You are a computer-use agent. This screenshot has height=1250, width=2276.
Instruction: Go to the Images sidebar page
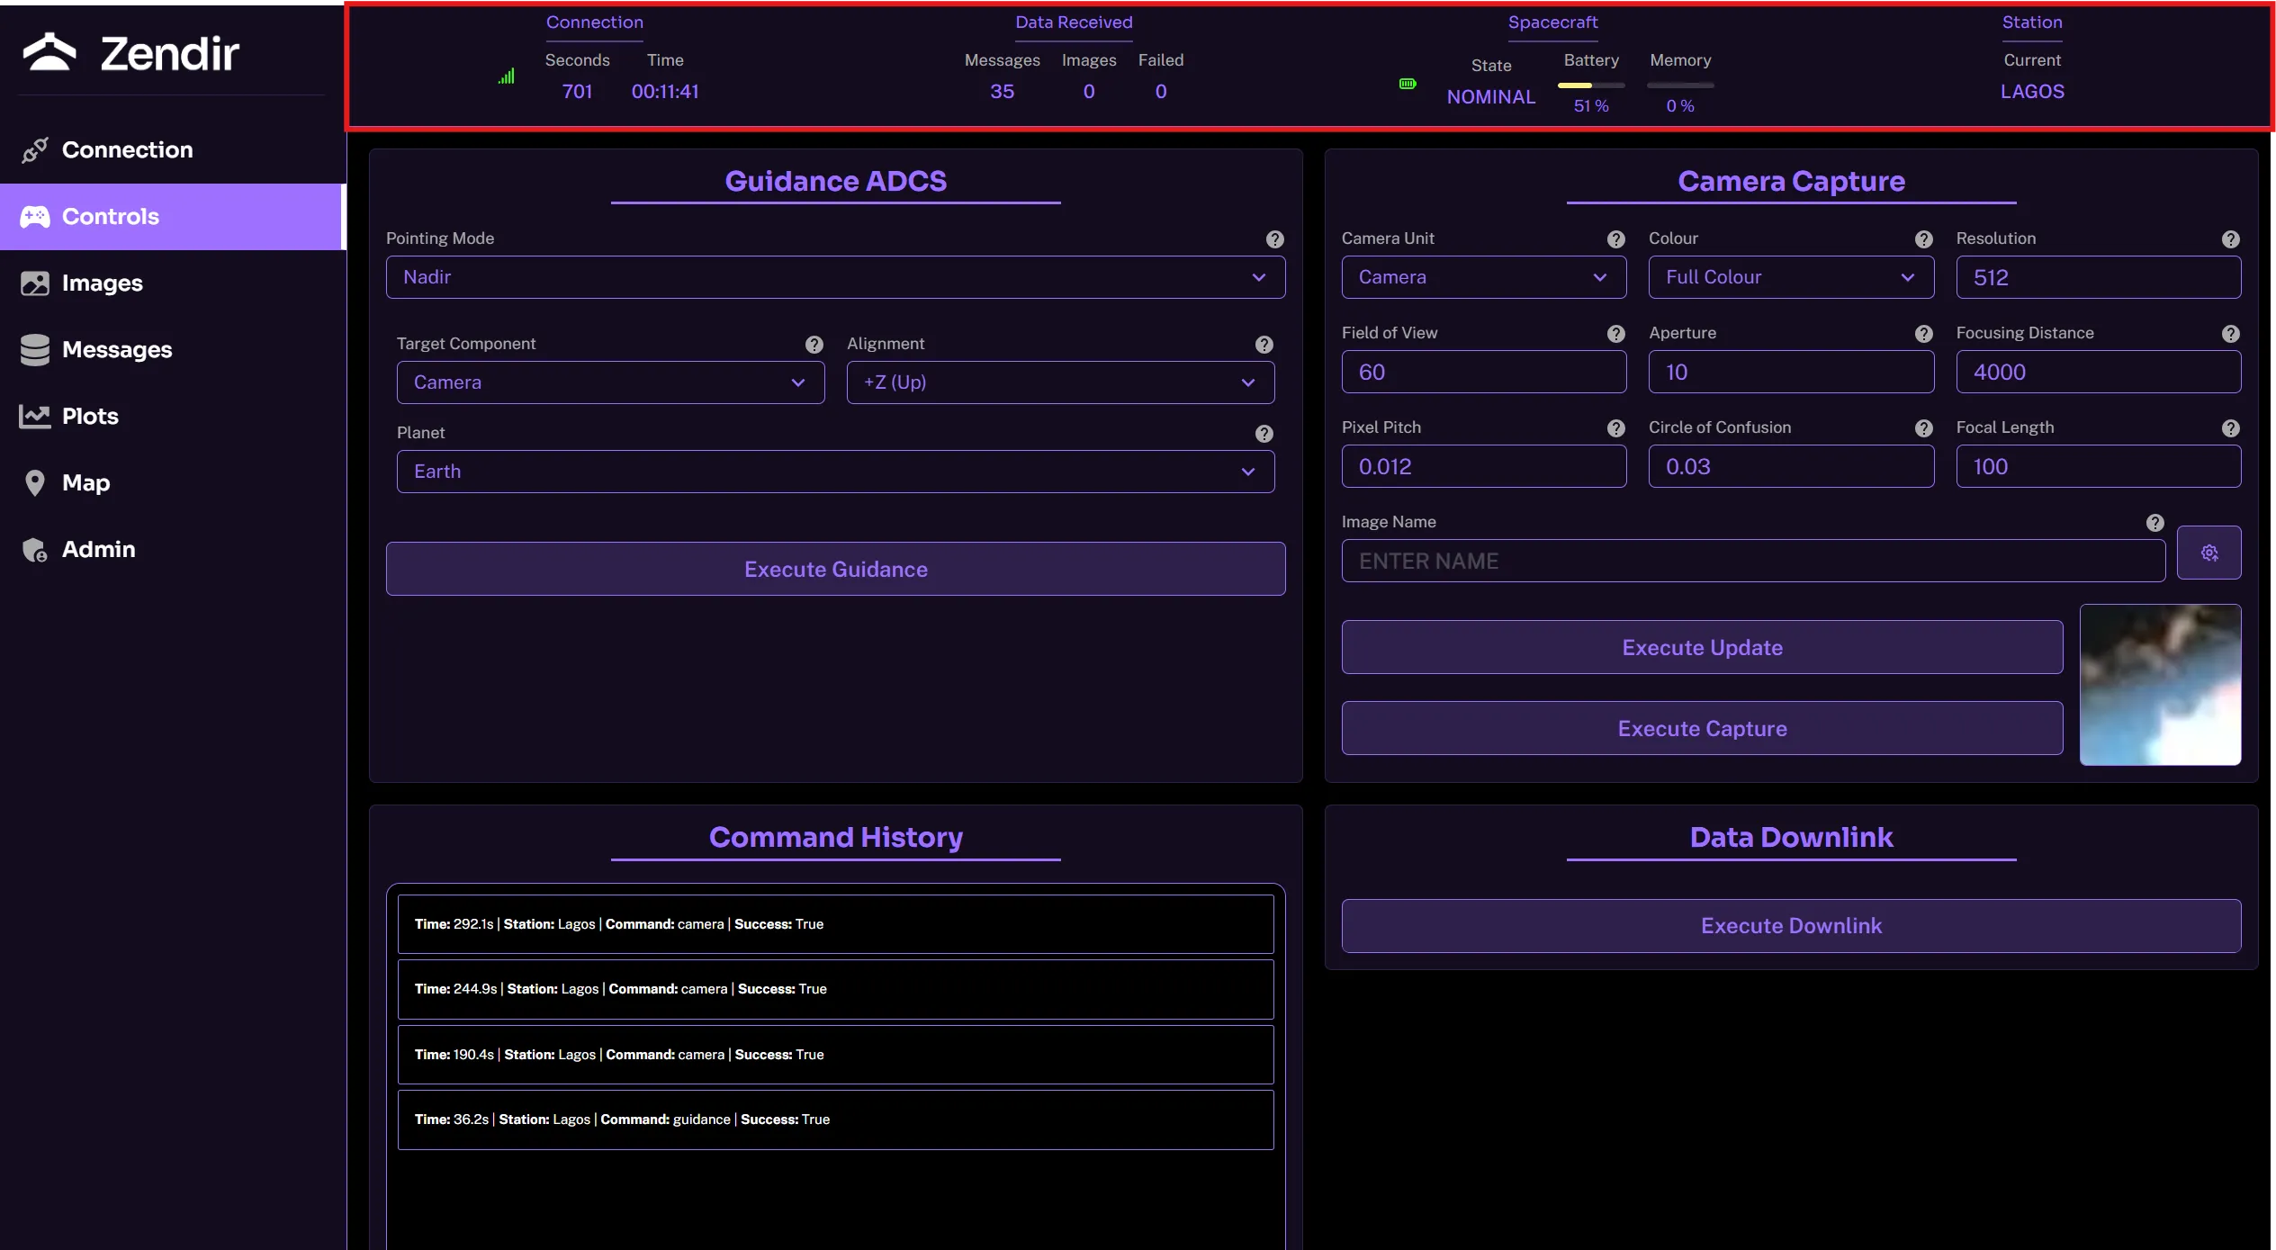pyautogui.click(x=102, y=283)
